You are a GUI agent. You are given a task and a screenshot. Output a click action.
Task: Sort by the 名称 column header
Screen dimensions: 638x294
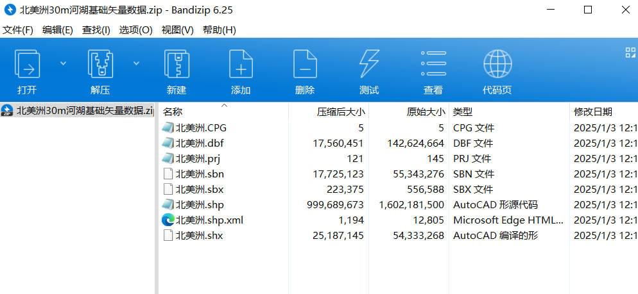pos(173,112)
